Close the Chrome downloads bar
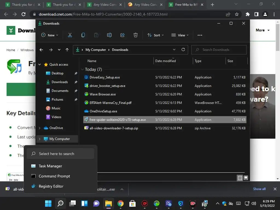 275,189
